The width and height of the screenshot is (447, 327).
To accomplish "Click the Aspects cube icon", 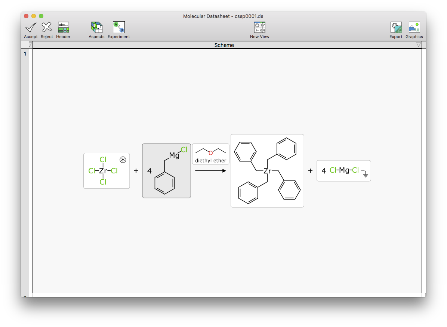I will [x=96, y=28].
